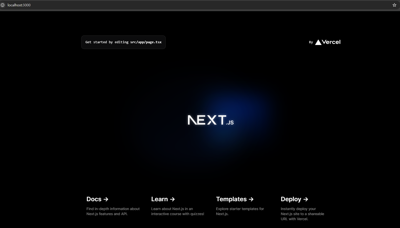Bookmark this page with the star icon
The image size is (400, 228).
(394, 5)
